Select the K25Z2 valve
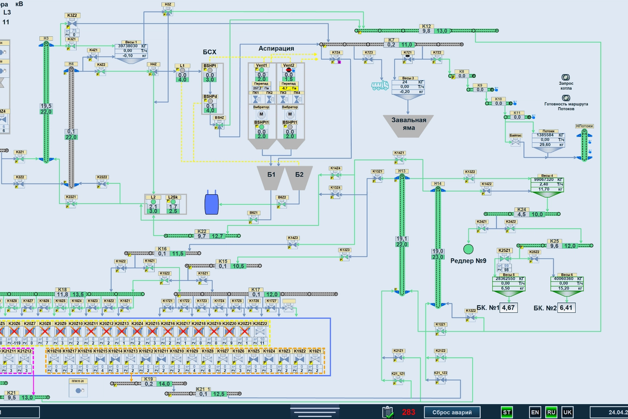 534,260
